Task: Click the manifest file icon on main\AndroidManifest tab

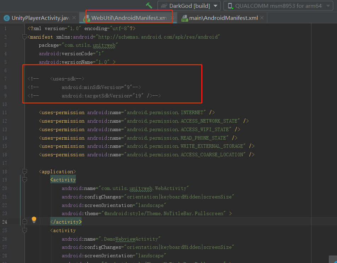Action: coord(185,18)
